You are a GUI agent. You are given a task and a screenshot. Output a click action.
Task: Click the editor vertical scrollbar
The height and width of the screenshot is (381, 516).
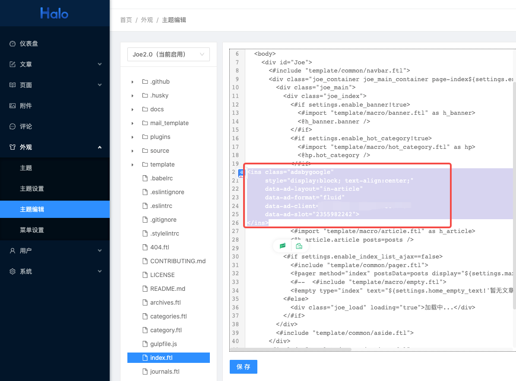pyautogui.click(x=514, y=194)
